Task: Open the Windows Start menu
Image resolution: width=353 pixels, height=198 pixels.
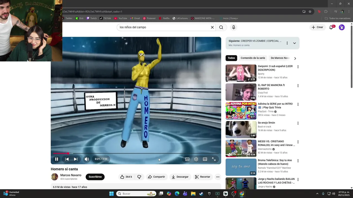Action: point(111,194)
